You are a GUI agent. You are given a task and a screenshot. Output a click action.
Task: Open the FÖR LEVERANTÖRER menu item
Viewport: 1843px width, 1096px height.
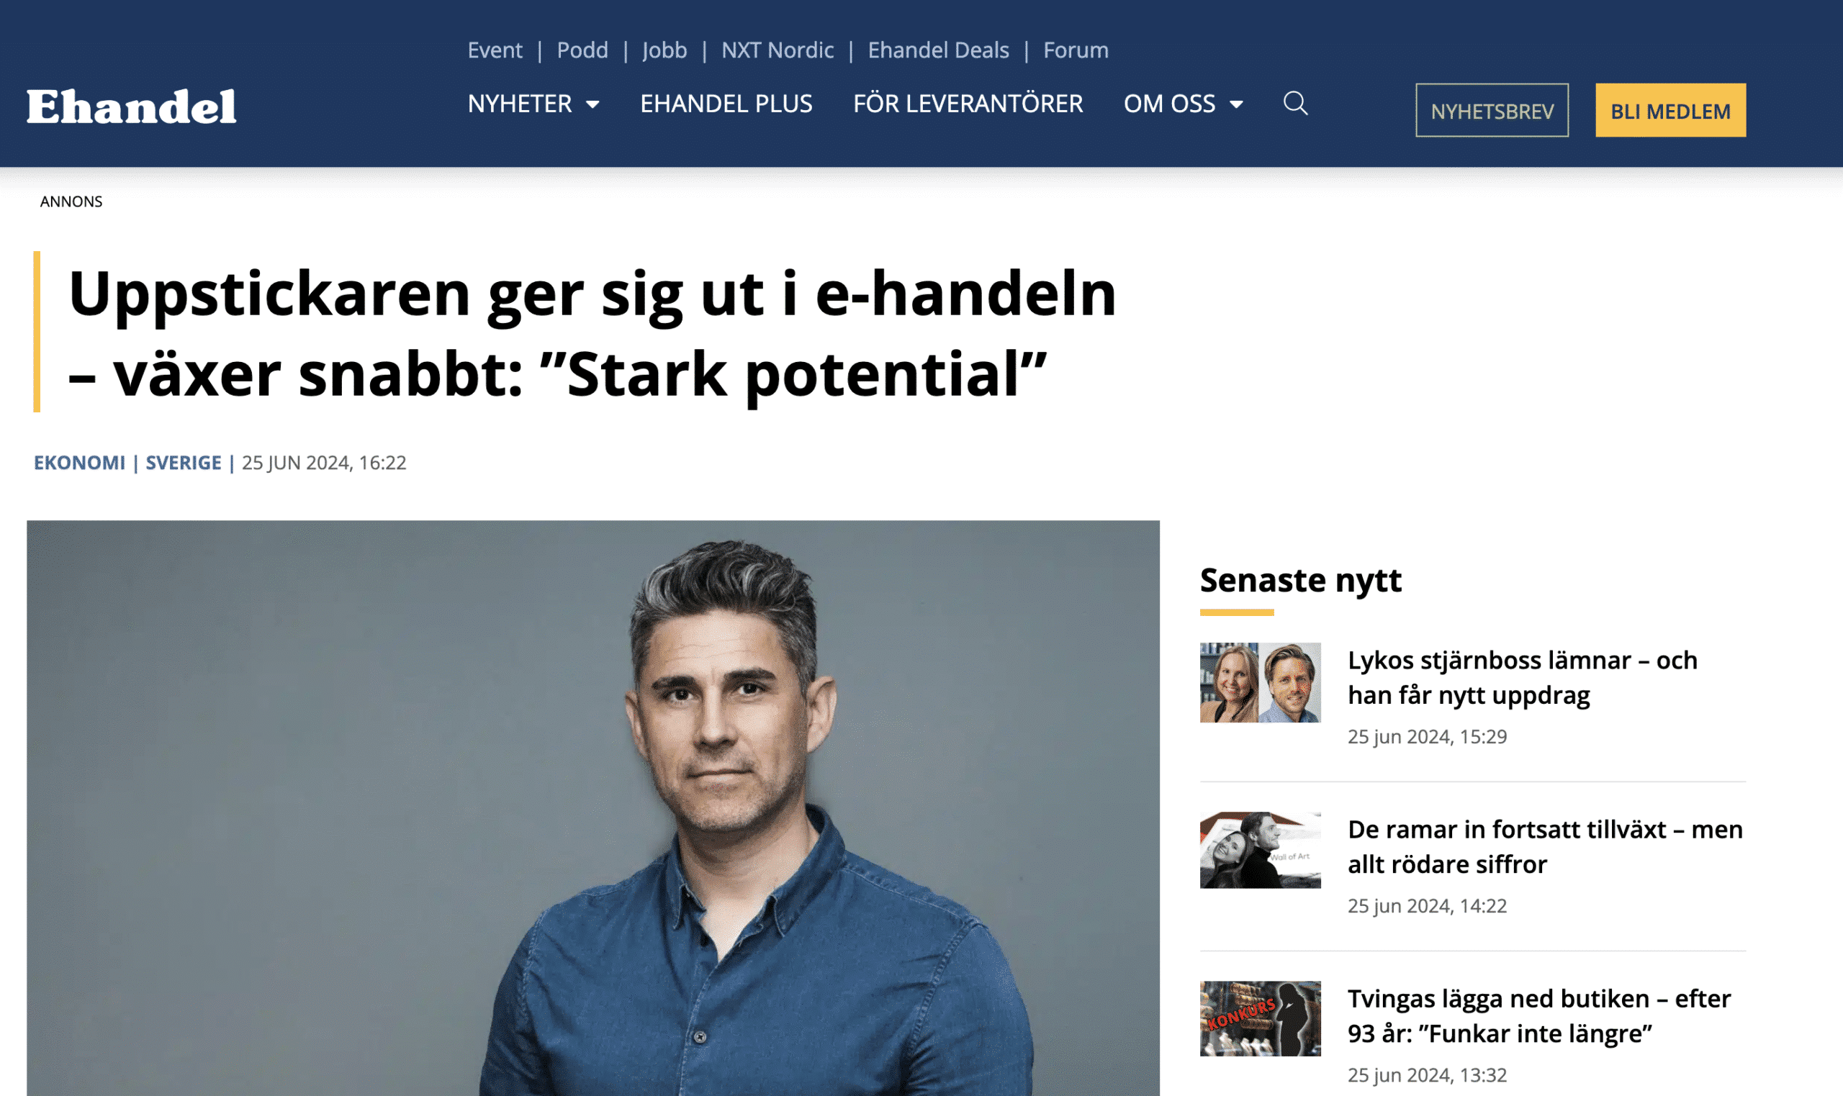point(968,104)
